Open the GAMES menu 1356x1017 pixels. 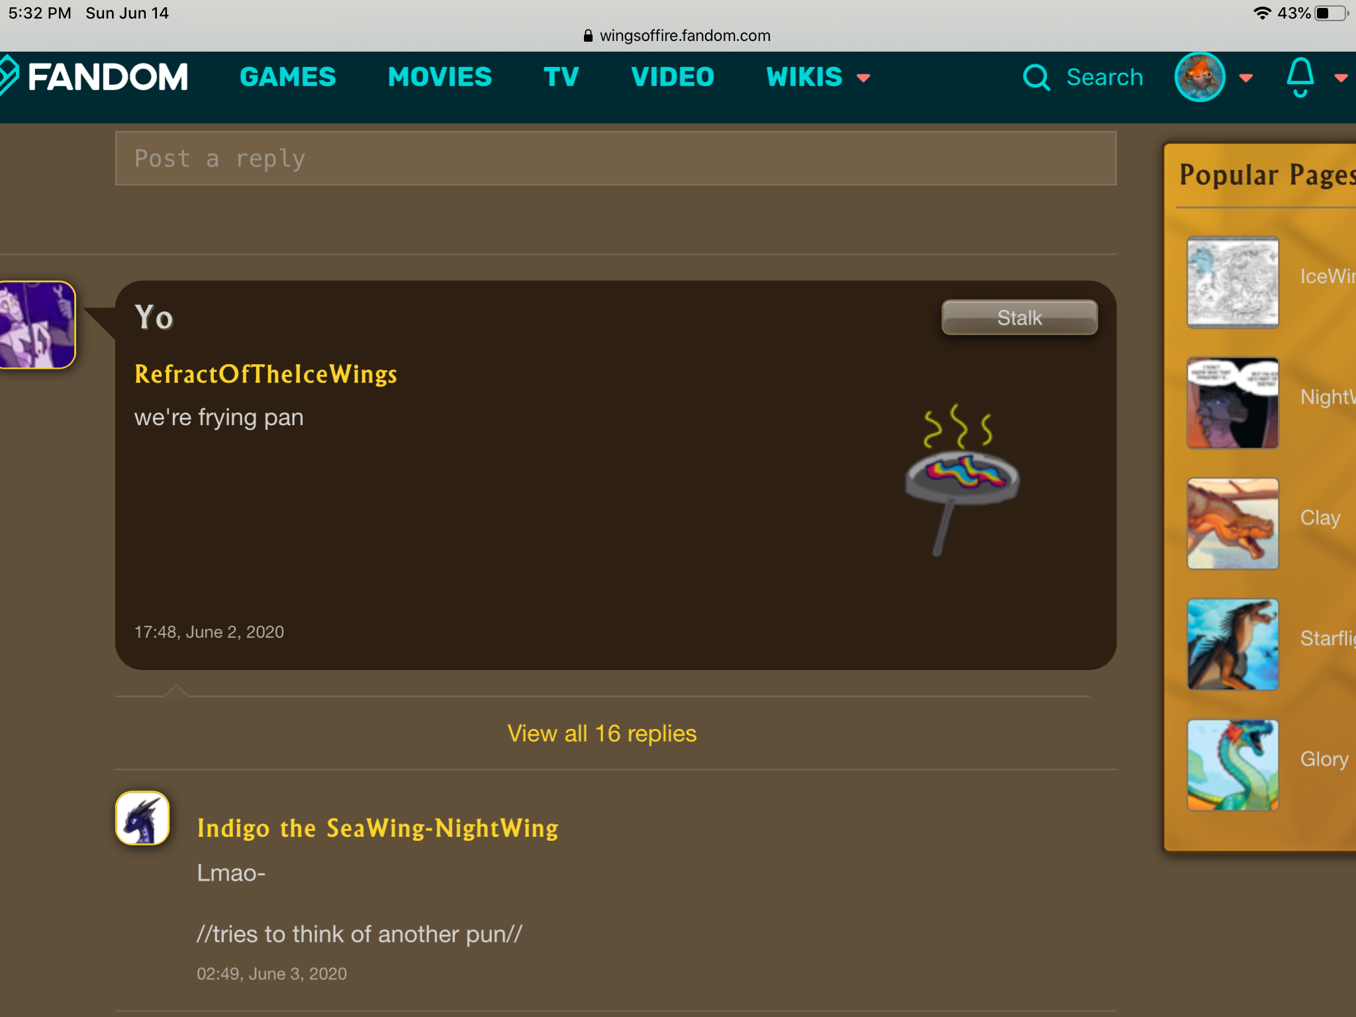coord(287,77)
